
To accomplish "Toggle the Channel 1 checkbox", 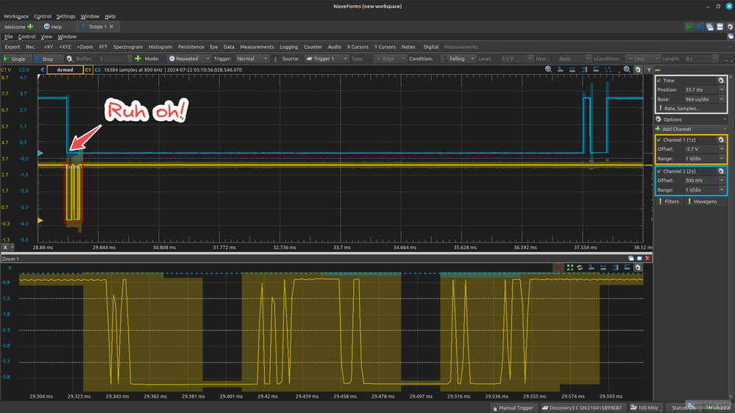I will (x=659, y=140).
